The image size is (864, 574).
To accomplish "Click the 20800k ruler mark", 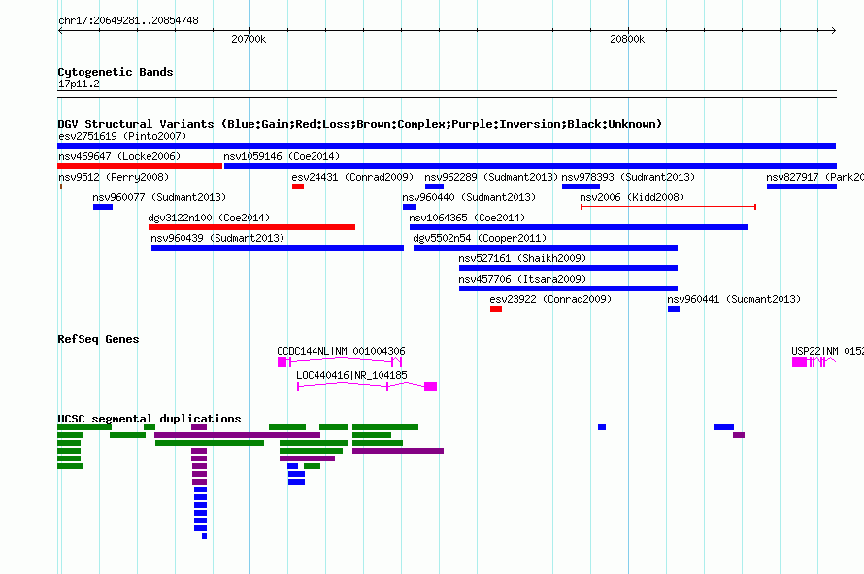I will click(627, 39).
